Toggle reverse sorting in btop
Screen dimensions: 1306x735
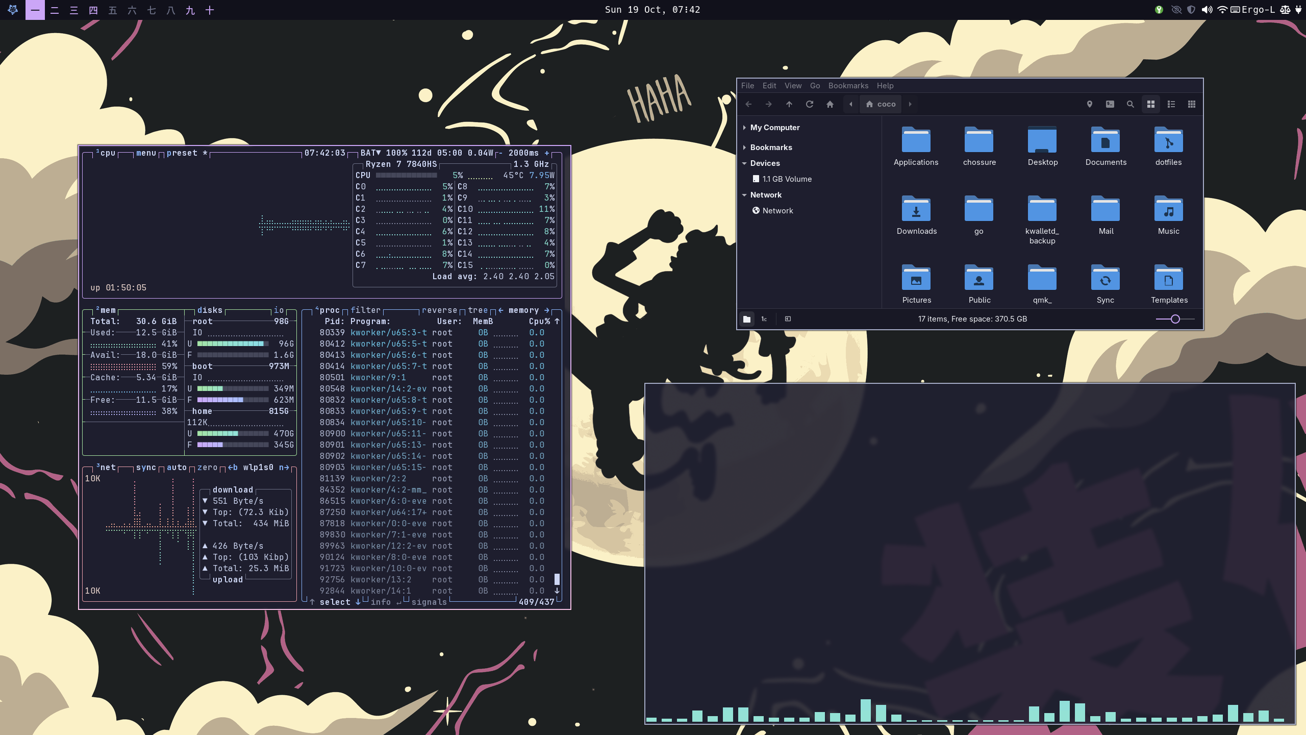click(x=440, y=310)
